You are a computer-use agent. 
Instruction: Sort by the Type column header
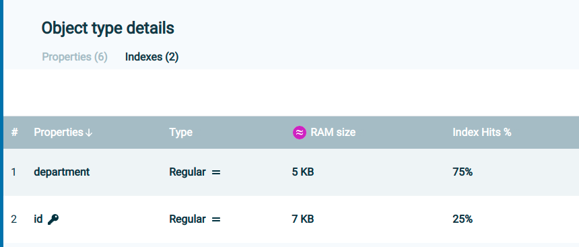tap(181, 132)
